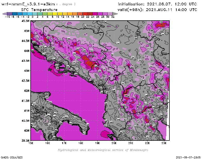Click the '15E' longitude axis label

click(x=31, y=143)
